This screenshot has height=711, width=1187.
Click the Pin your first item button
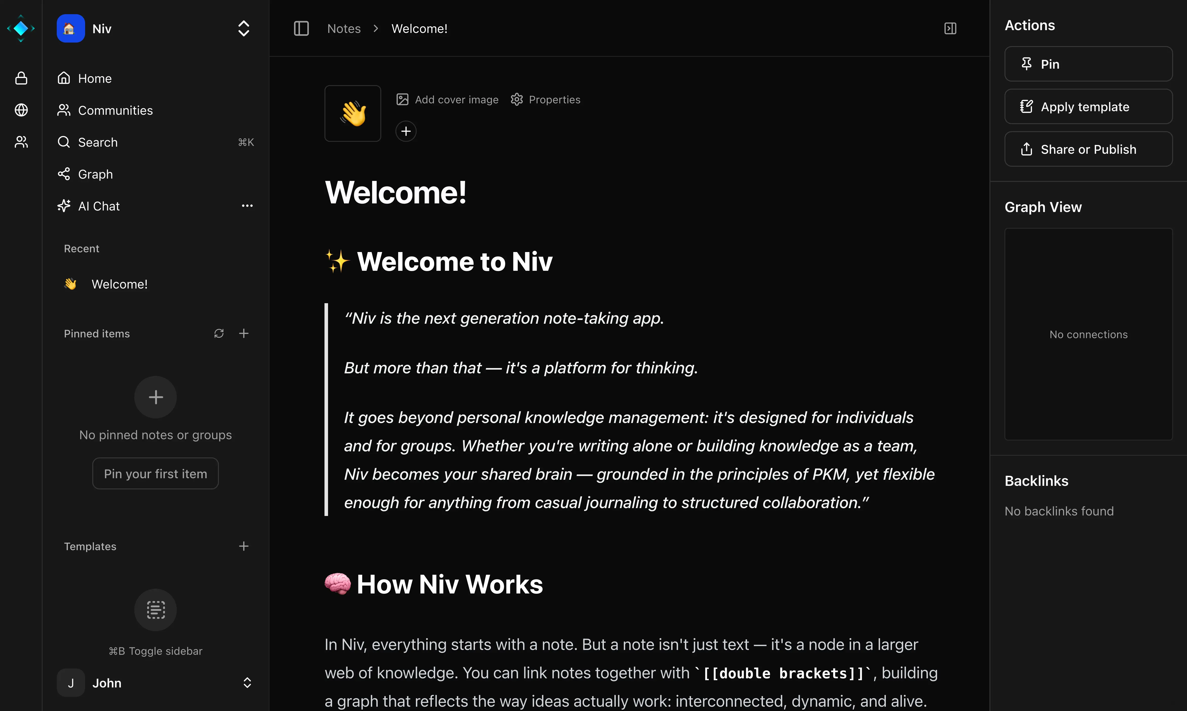[155, 473]
